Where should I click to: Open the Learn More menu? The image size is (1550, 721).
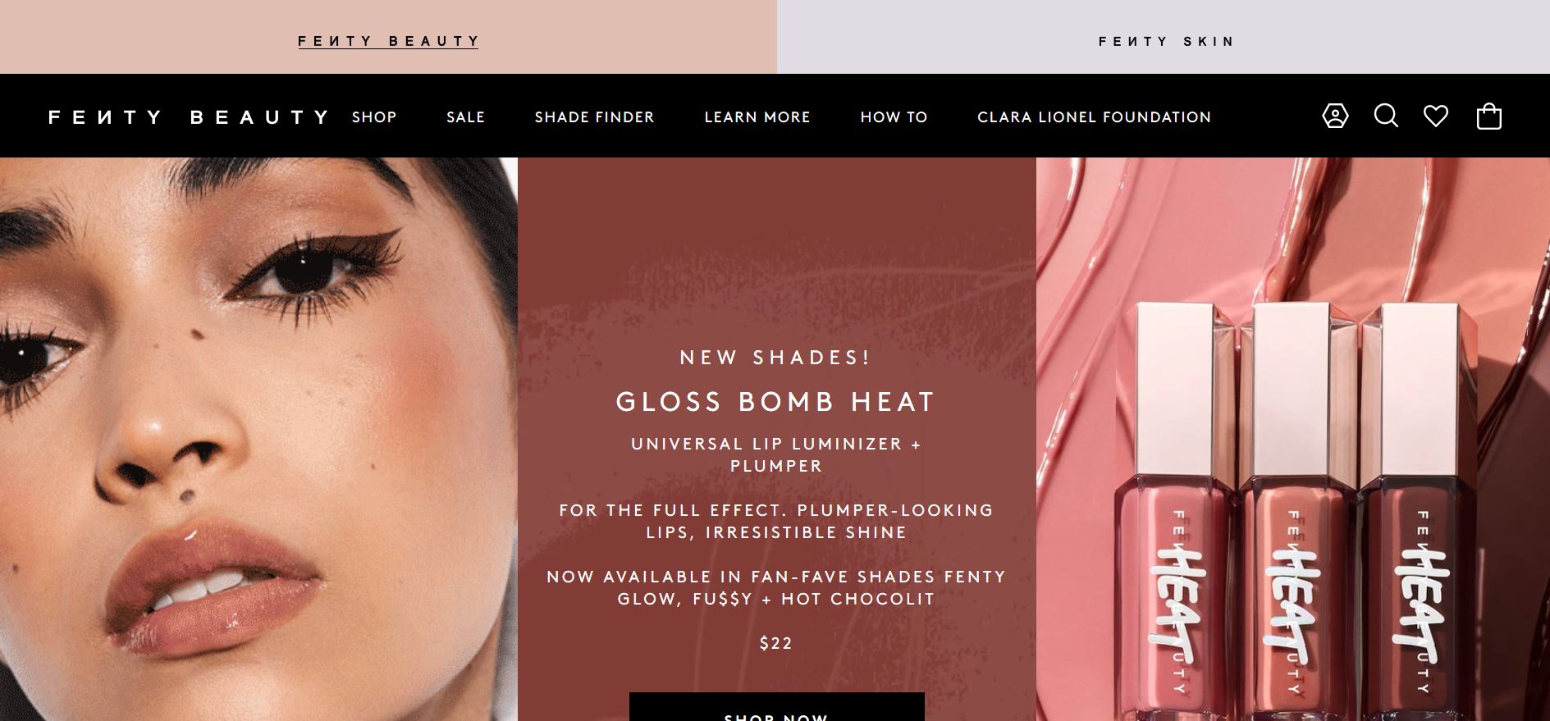pyautogui.click(x=757, y=117)
